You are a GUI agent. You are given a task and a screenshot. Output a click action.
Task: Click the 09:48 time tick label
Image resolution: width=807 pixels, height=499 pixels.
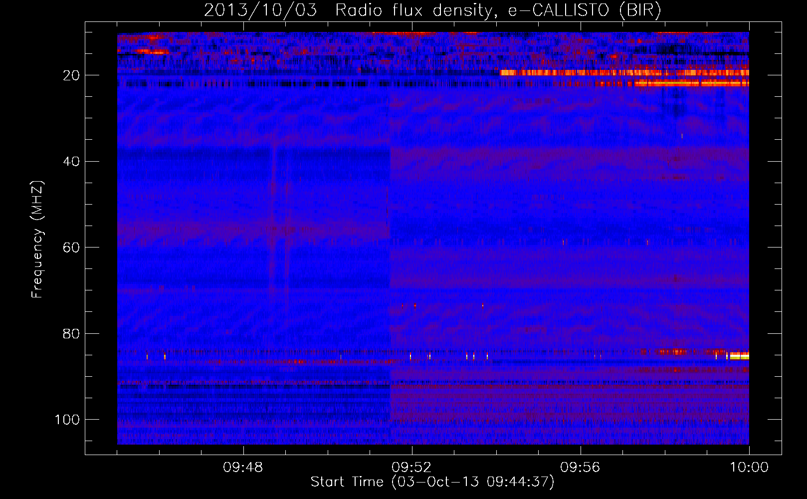(243, 468)
